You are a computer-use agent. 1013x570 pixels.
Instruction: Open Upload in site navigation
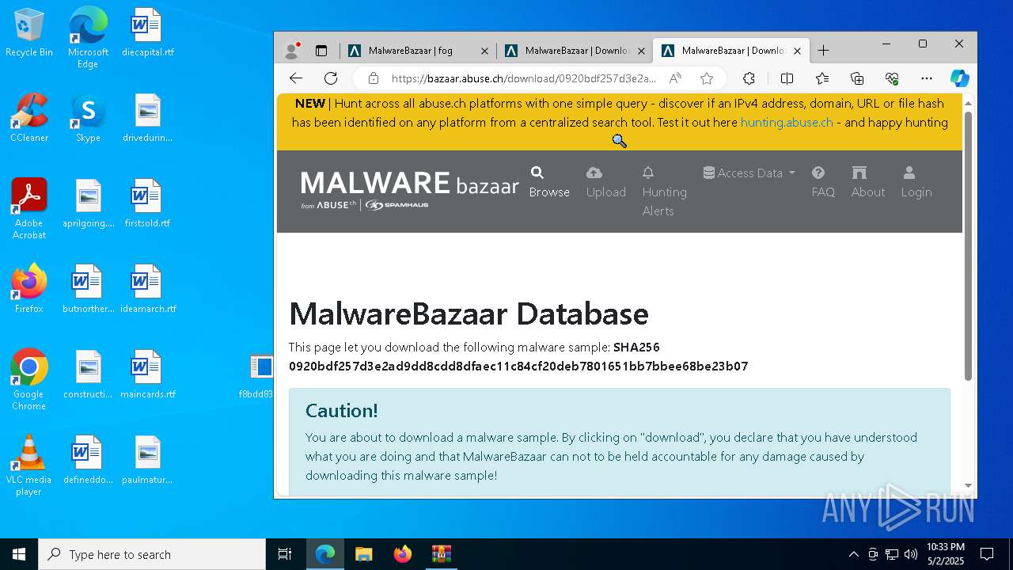point(606,182)
